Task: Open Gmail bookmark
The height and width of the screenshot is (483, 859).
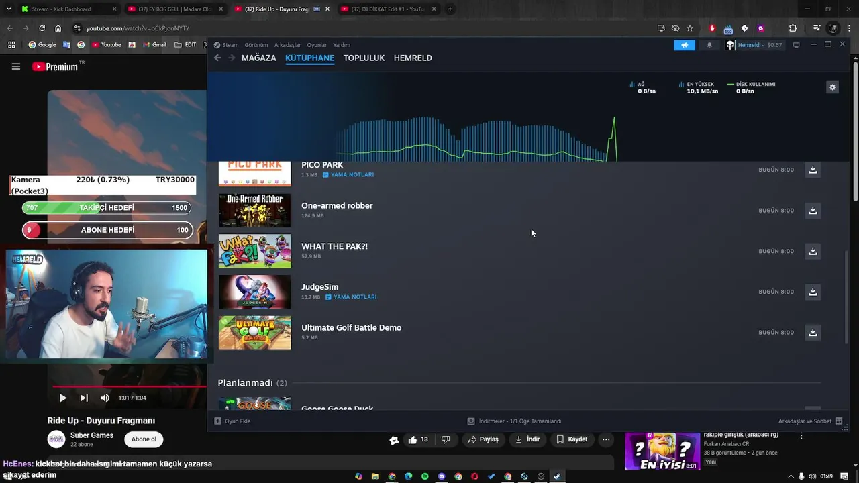Action: pyautogui.click(x=154, y=45)
